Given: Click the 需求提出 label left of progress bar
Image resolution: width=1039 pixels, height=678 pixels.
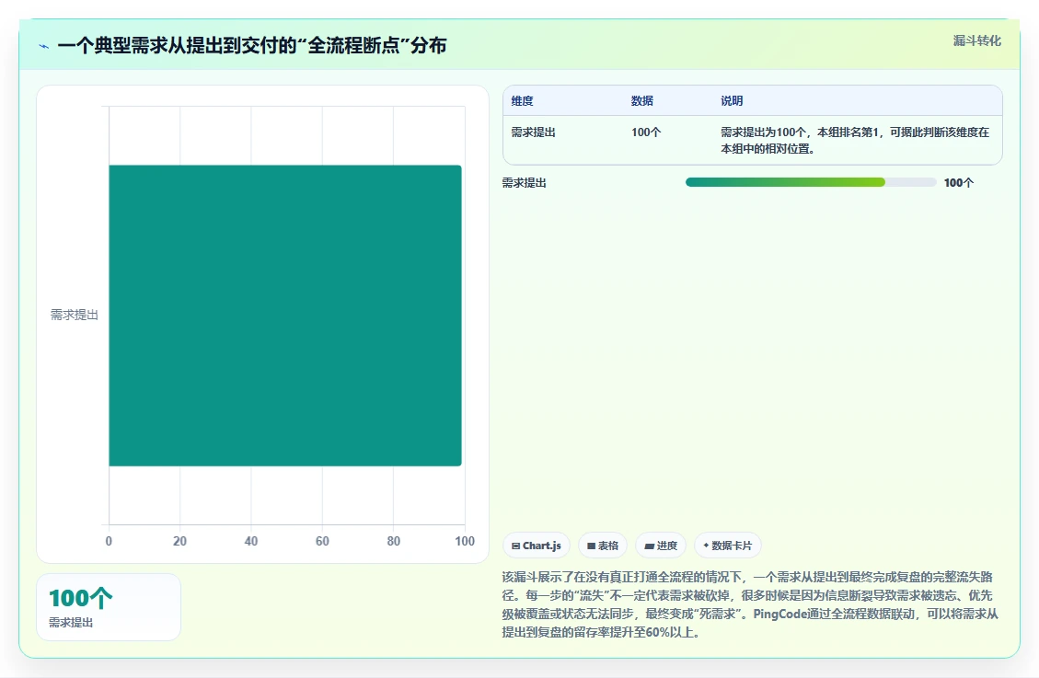Looking at the screenshot, I should (x=525, y=183).
